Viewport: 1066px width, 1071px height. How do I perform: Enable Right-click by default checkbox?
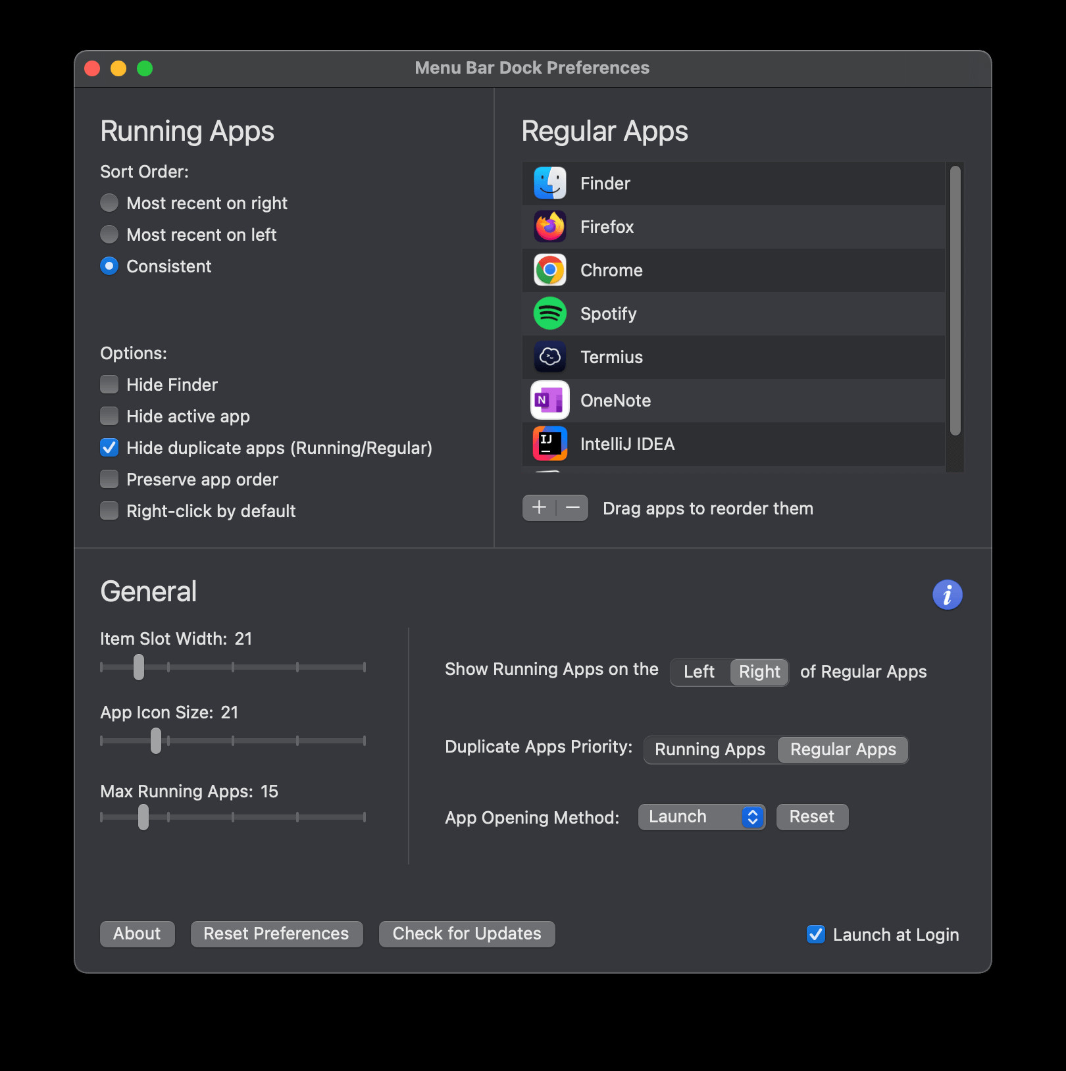[109, 511]
